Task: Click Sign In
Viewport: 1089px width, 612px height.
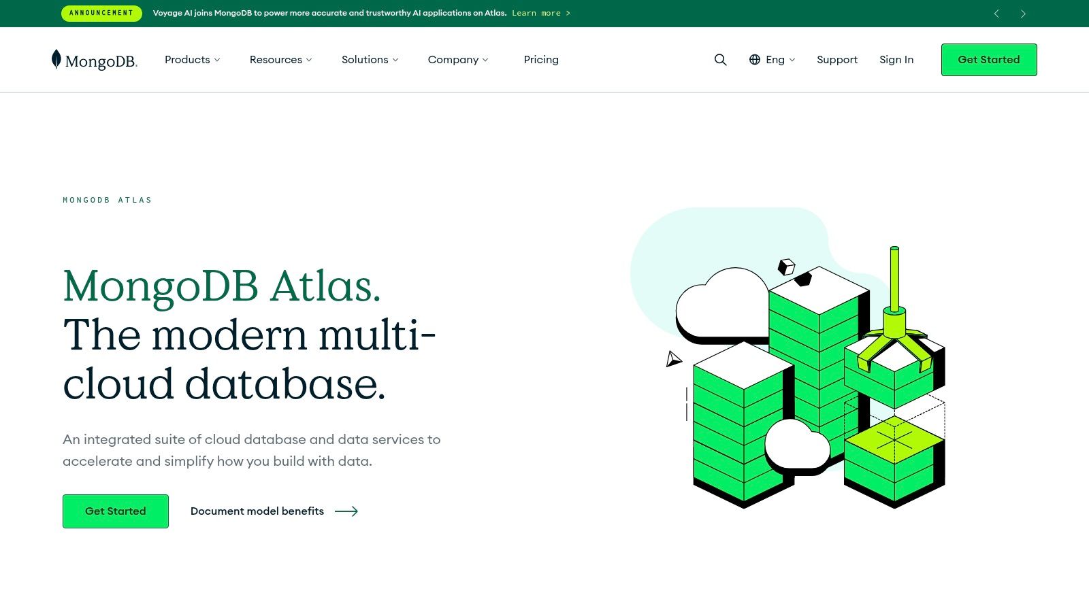Action: [896, 60]
